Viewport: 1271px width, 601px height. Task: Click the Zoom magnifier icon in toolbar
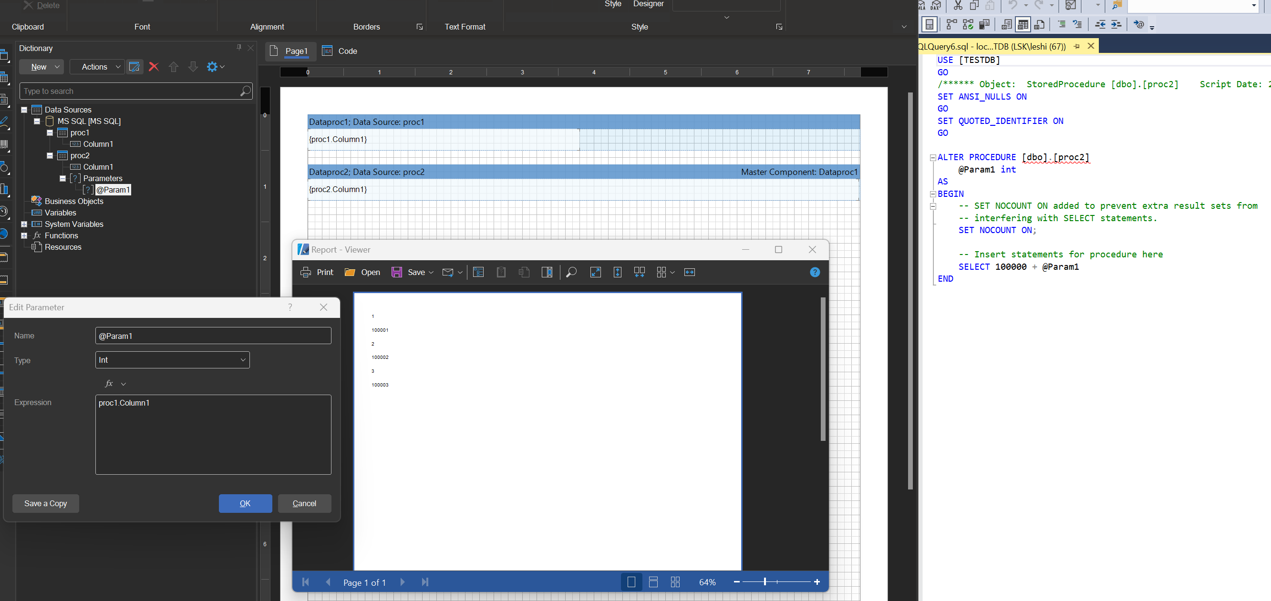571,272
